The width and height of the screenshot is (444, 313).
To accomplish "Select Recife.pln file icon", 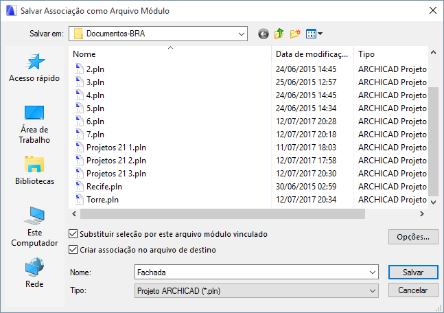I will 80,187.
